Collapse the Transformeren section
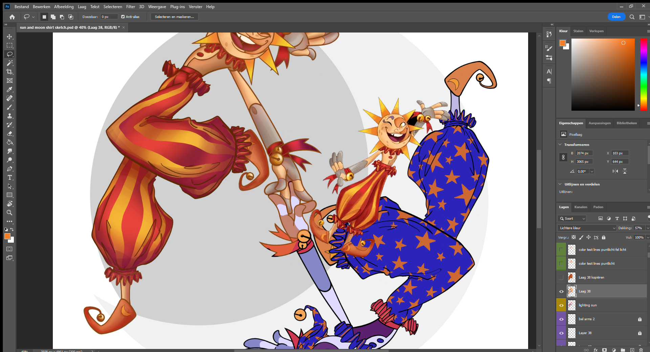The height and width of the screenshot is (352, 650). (x=560, y=145)
